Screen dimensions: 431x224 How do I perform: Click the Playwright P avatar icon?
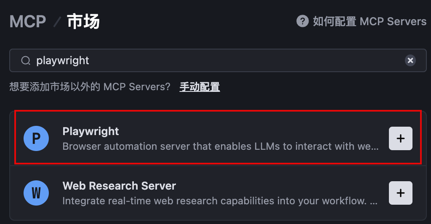tap(36, 138)
